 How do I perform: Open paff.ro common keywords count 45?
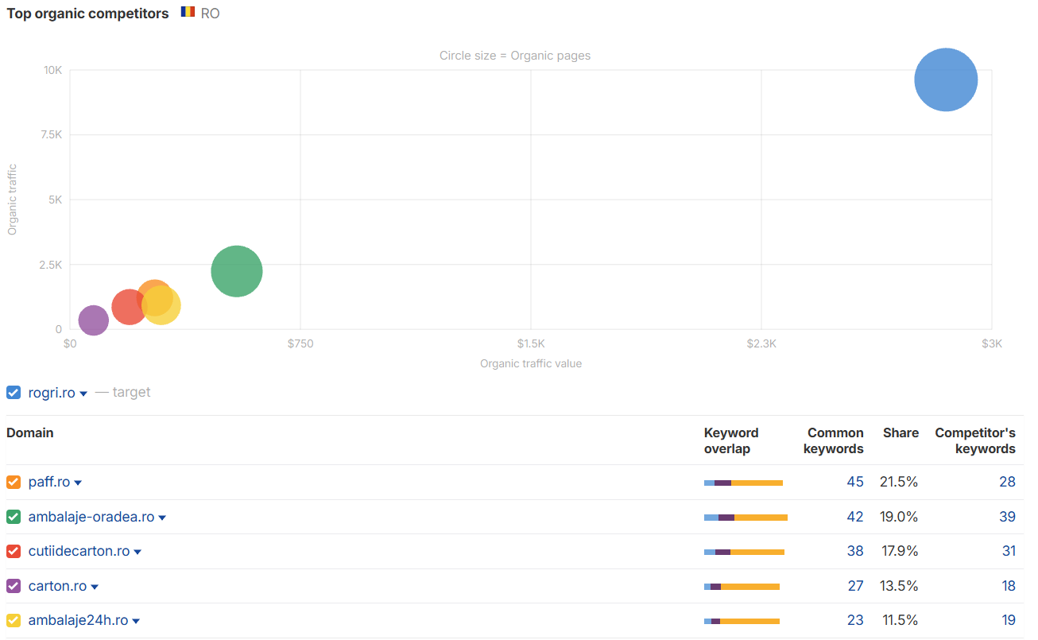point(855,482)
